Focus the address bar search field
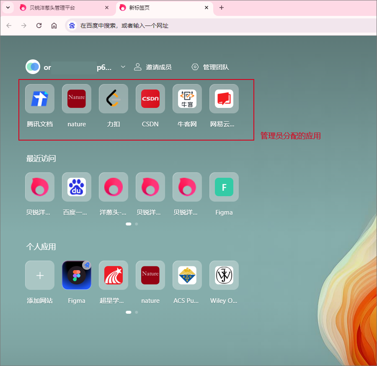The width and height of the screenshot is (377, 366). (x=221, y=26)
